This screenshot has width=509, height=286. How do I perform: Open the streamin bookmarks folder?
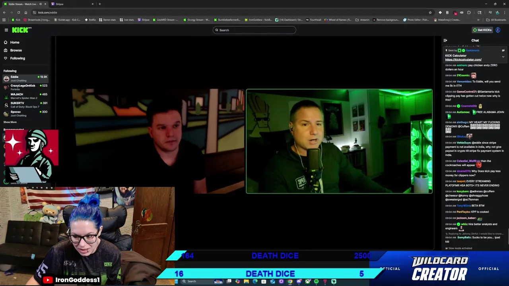click(362, 20)
